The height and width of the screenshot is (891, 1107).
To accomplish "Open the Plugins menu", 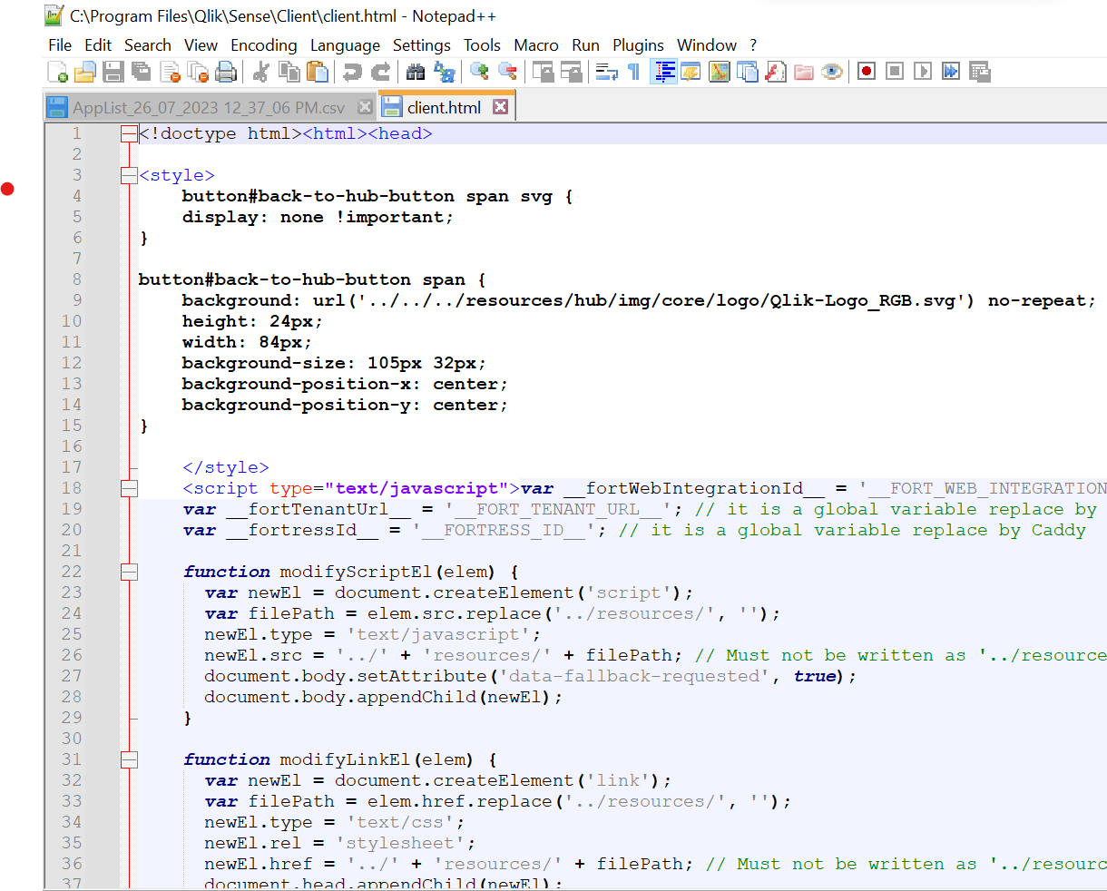I will (638, 45).
